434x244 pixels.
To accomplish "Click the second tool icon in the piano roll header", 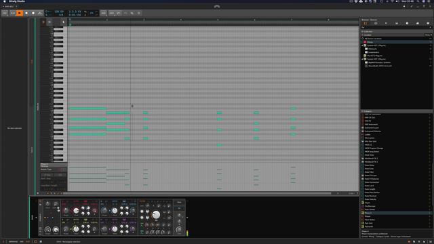I will click(x=50, y=22).
